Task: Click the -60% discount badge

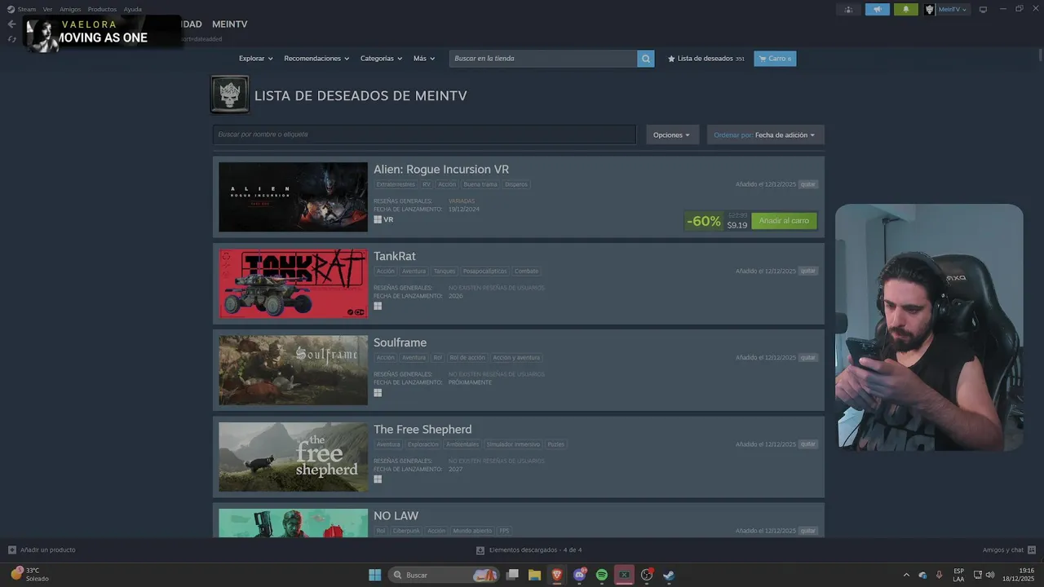Action: (704, 221)
